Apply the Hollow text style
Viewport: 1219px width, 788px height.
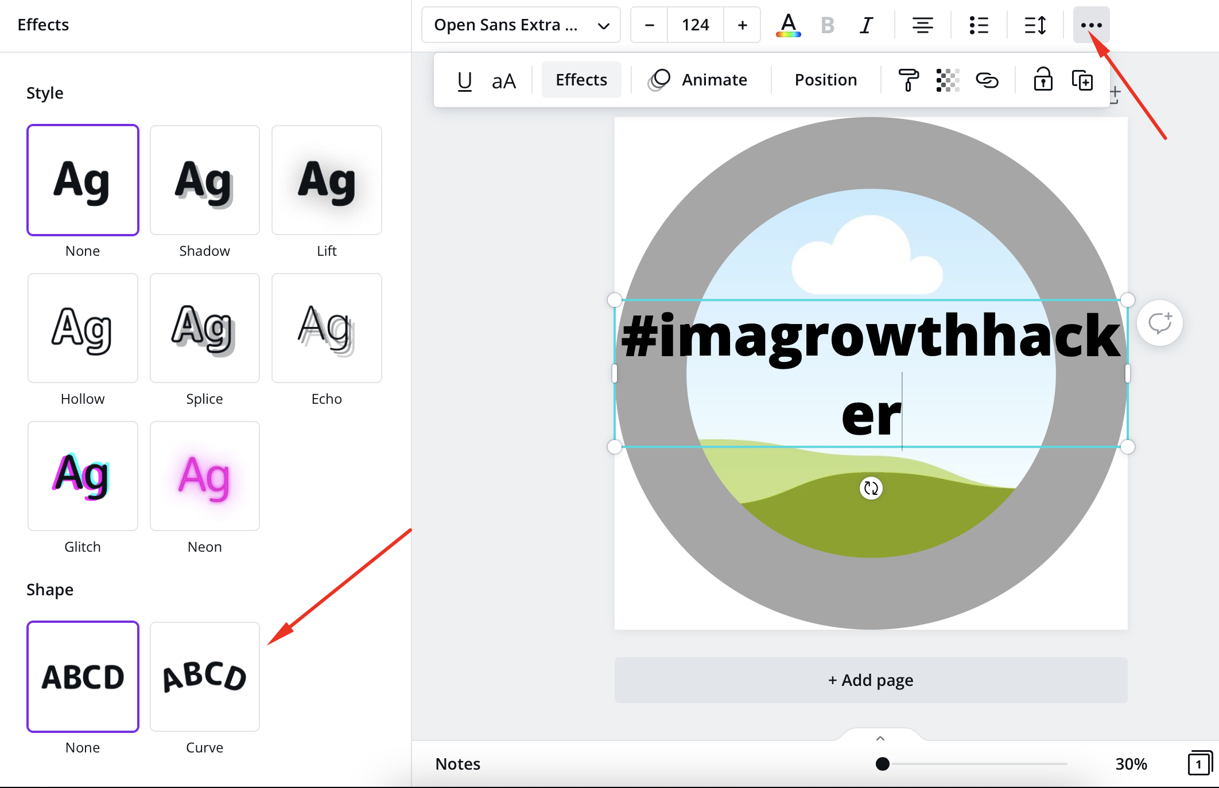[x=83, y=328]
